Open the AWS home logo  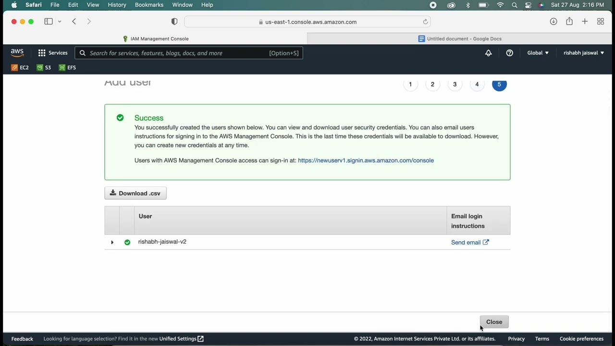[x=17, y=53]
